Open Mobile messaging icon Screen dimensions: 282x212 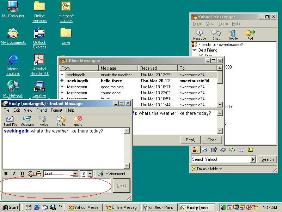click(233, 34)
